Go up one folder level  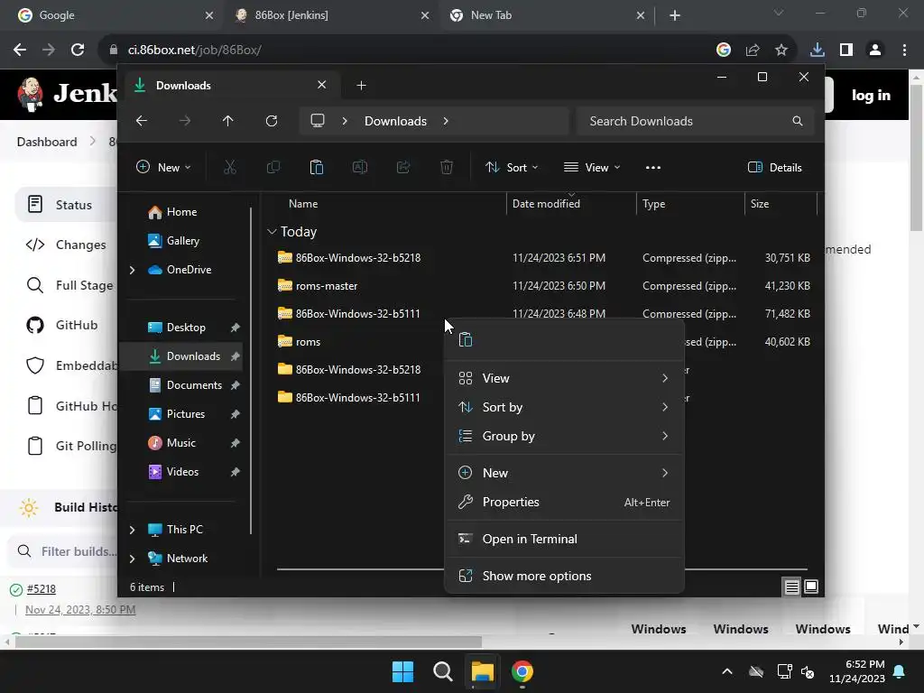pos(228,121)
